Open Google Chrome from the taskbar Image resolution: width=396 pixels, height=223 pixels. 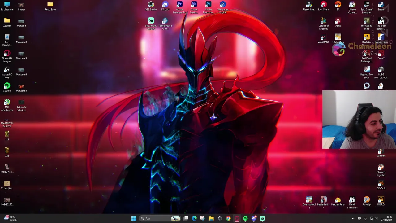(x=228, y=218)
